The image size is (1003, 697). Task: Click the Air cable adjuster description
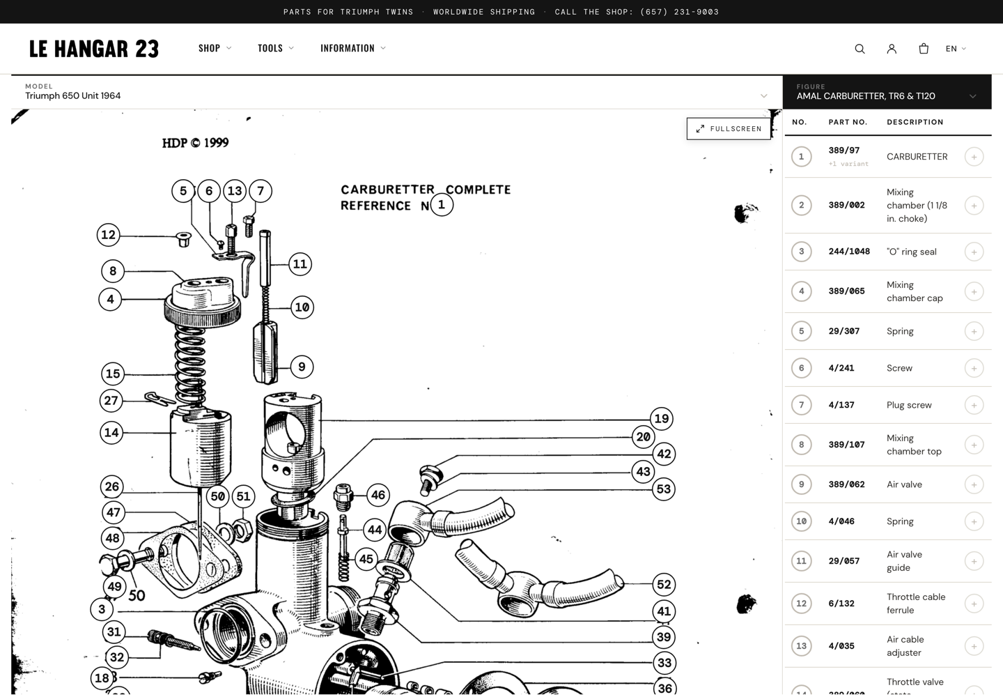905,646
